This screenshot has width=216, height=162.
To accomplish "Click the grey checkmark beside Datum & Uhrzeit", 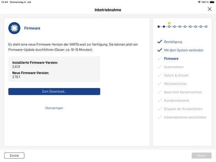I will pyautogui.click(x=160, y=75).
